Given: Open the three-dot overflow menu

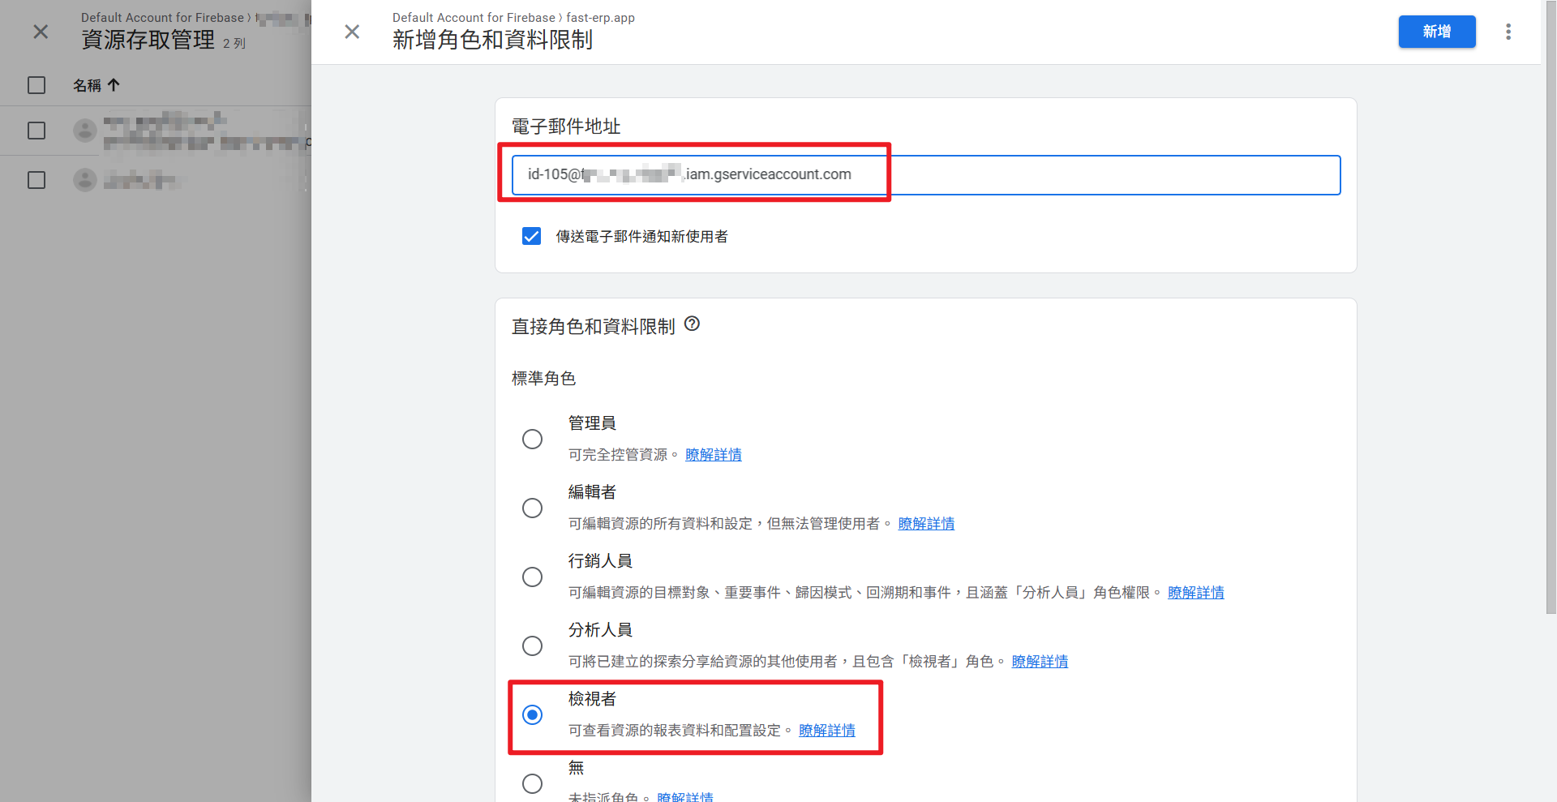Looking at the screenshot, I should (1508, 32).
